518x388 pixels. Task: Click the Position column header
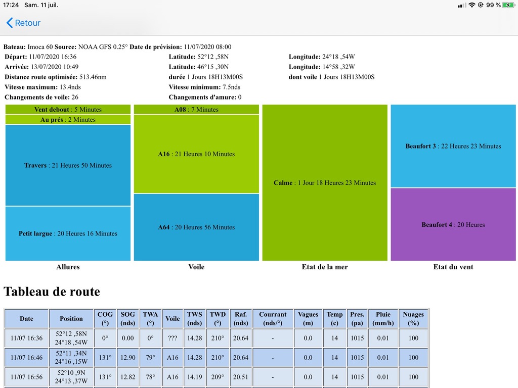point(71,319)
